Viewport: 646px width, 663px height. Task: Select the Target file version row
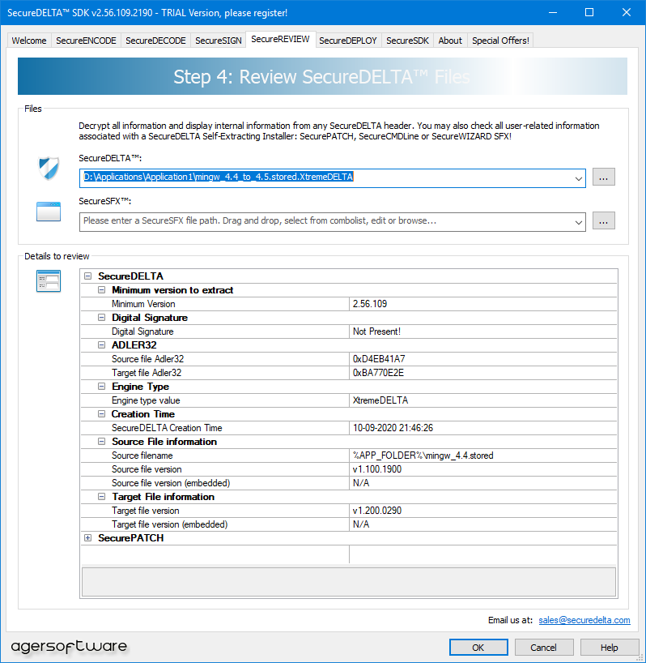(349, 511)
